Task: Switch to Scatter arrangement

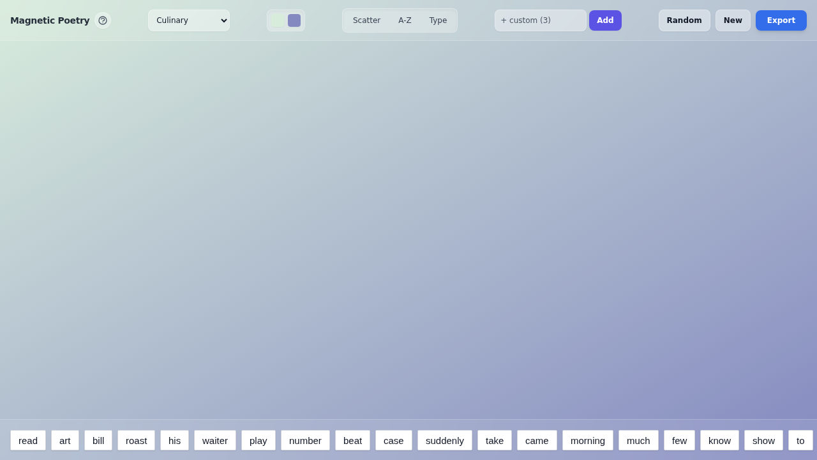Action: click(x=366, y=20)
